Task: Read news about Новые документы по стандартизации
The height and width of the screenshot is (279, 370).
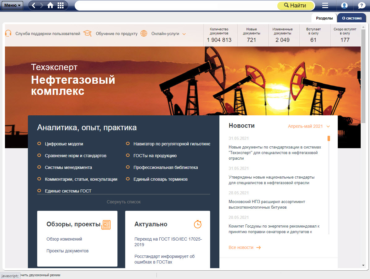Action: (x=275, y=153)
